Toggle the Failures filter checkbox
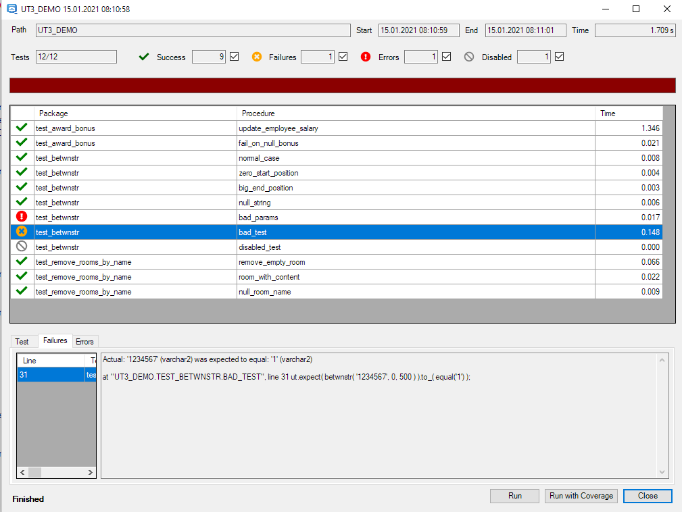682x512 pixels. tap(343, 57)
